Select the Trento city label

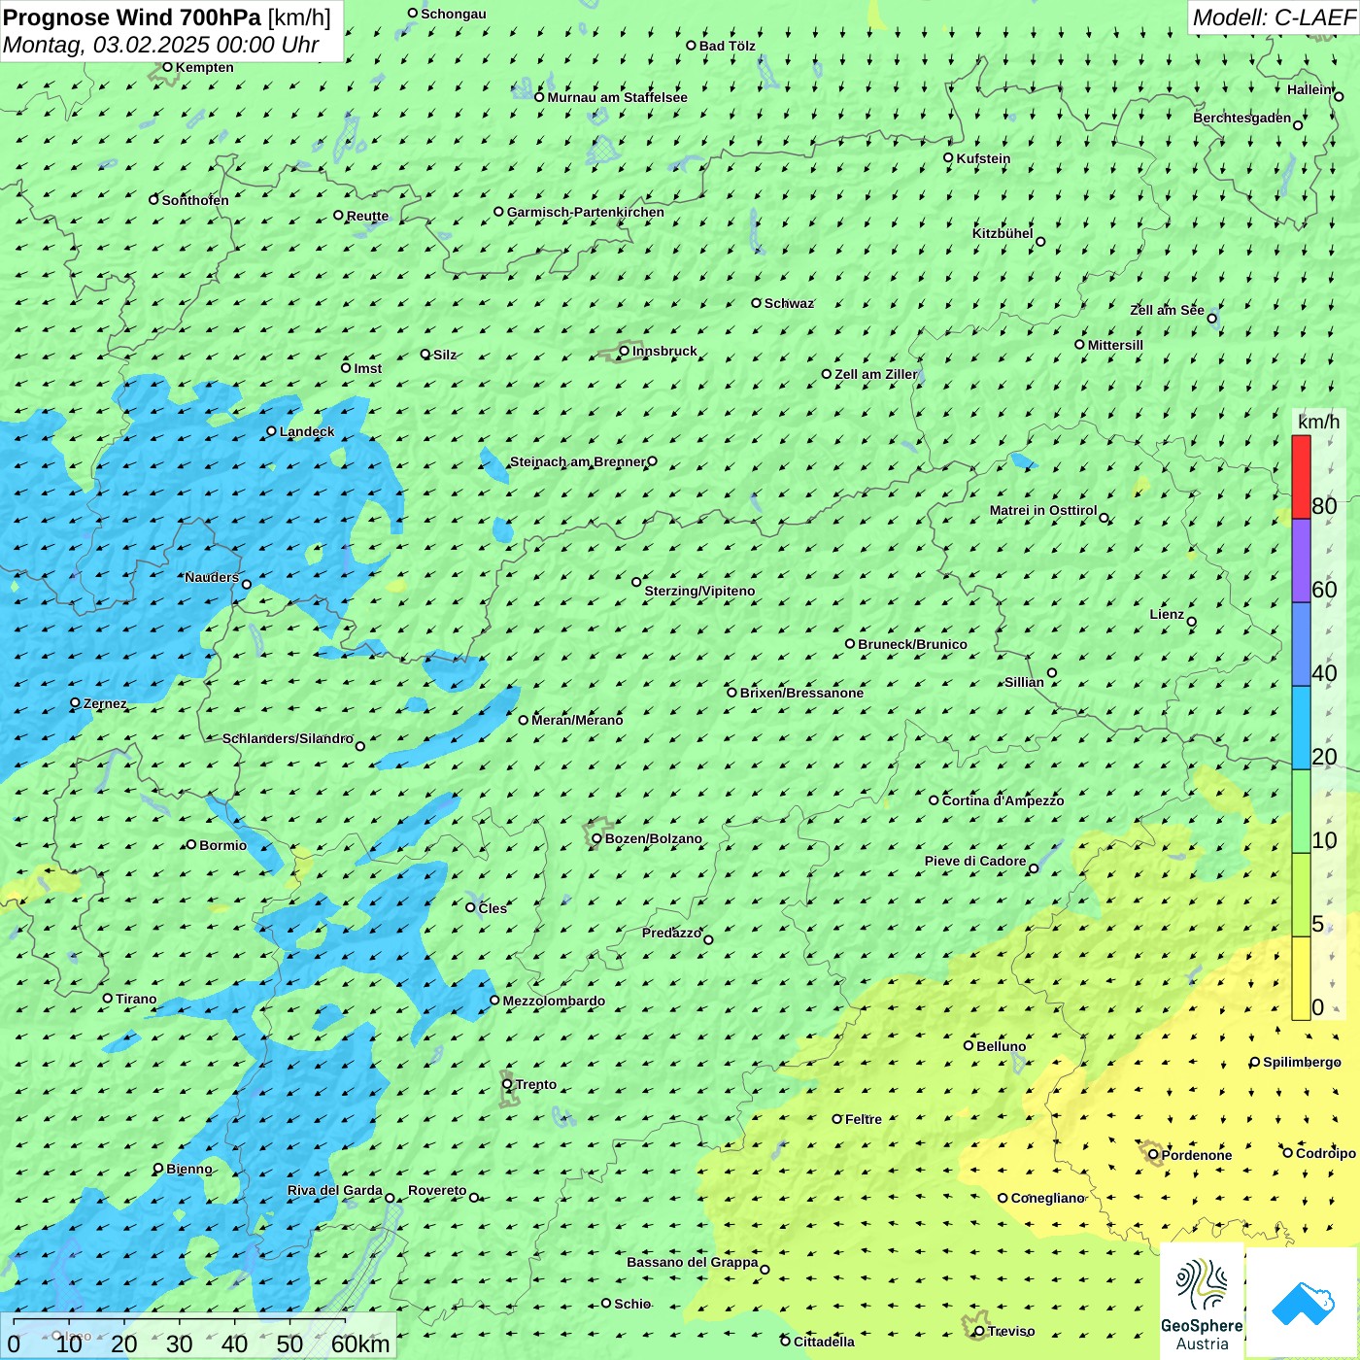point(536,1084)
